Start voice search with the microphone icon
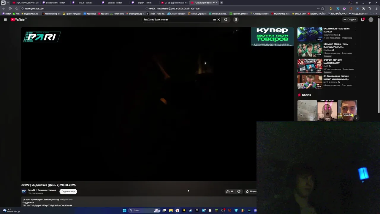The width and height of the screenshot is (380, 214). [x=236, y=20]
